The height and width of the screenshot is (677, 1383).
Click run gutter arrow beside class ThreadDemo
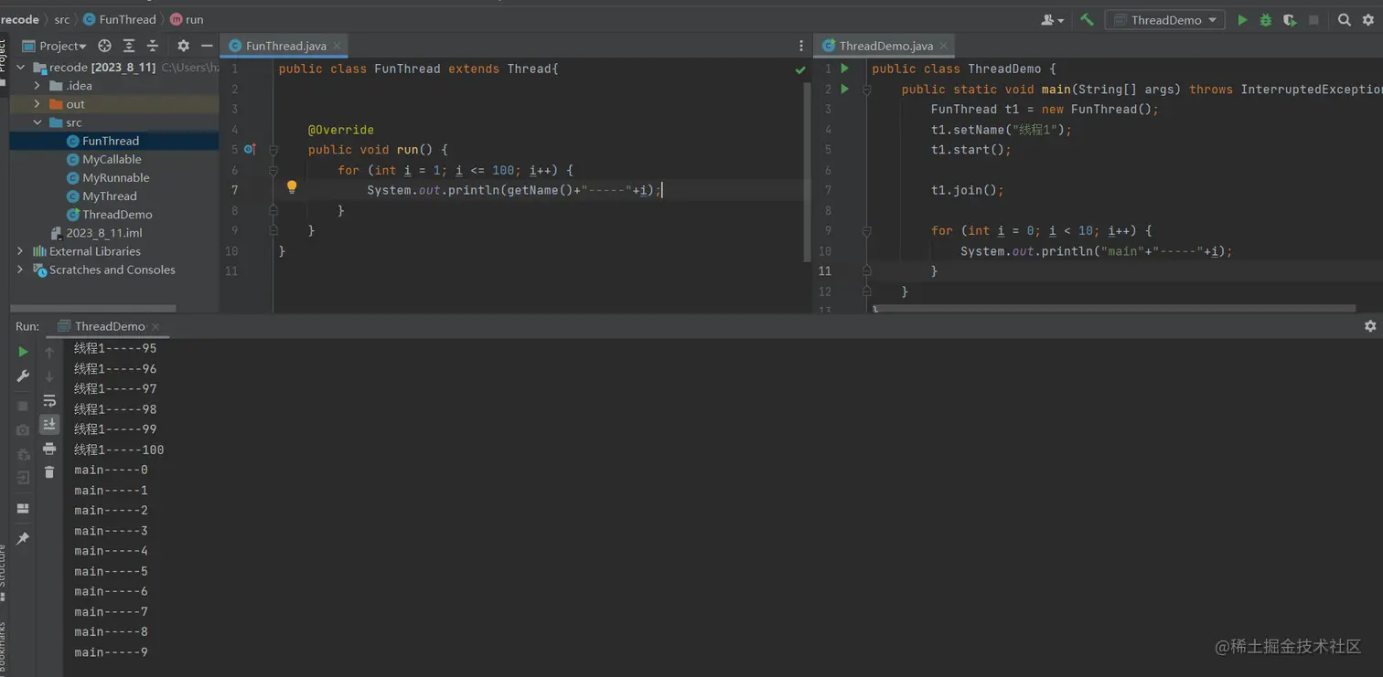[x=845, y=69]
